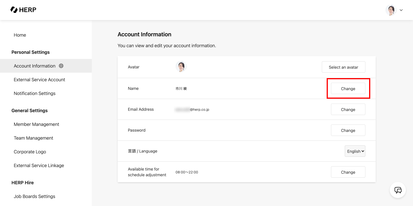Open Notification Settings page
This screenshot has width=413, height=206.
tap(34, 93)
